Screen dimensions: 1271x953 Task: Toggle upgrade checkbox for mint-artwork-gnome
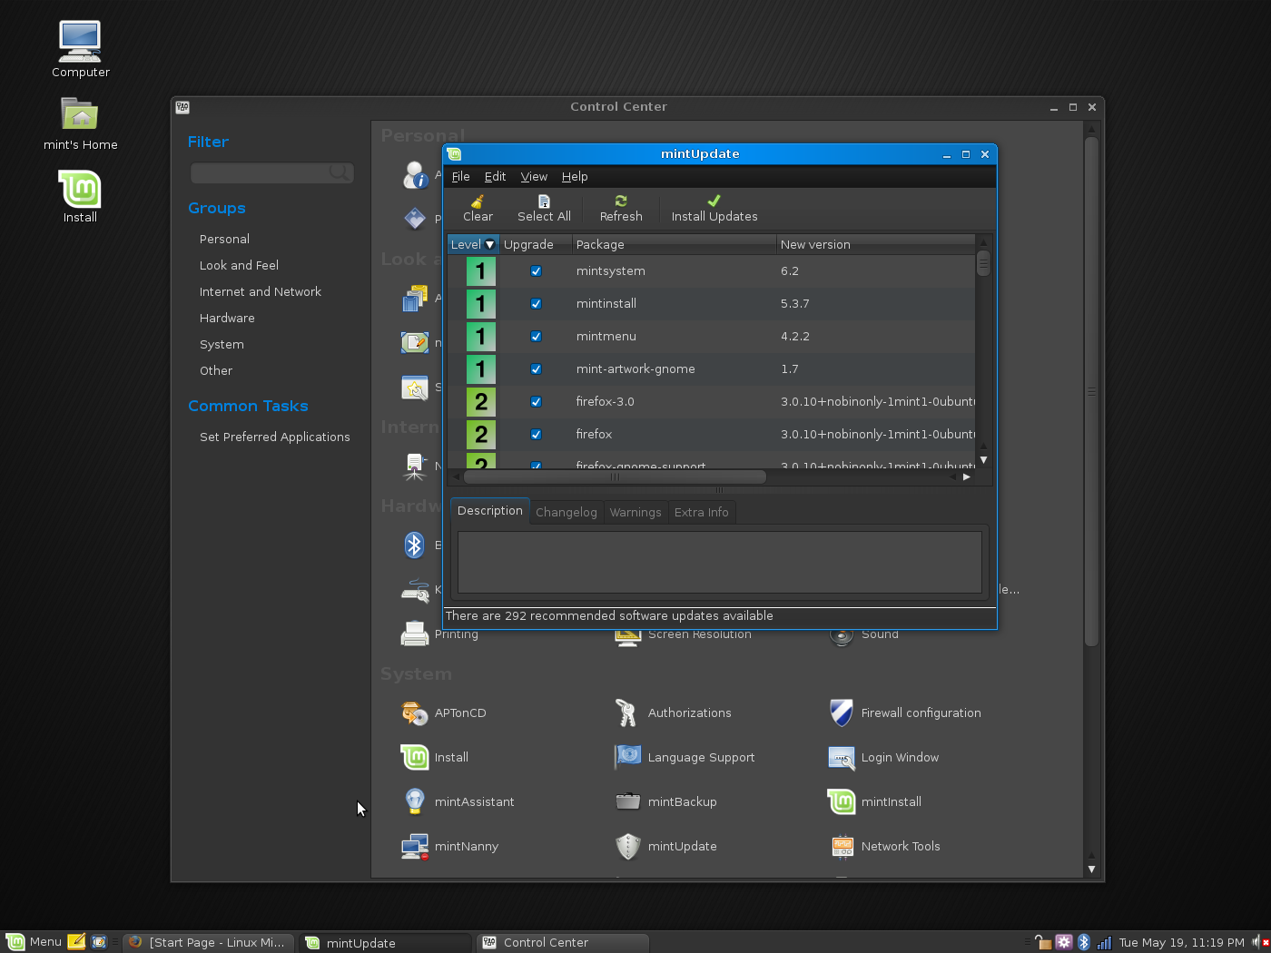pos(536,369)
